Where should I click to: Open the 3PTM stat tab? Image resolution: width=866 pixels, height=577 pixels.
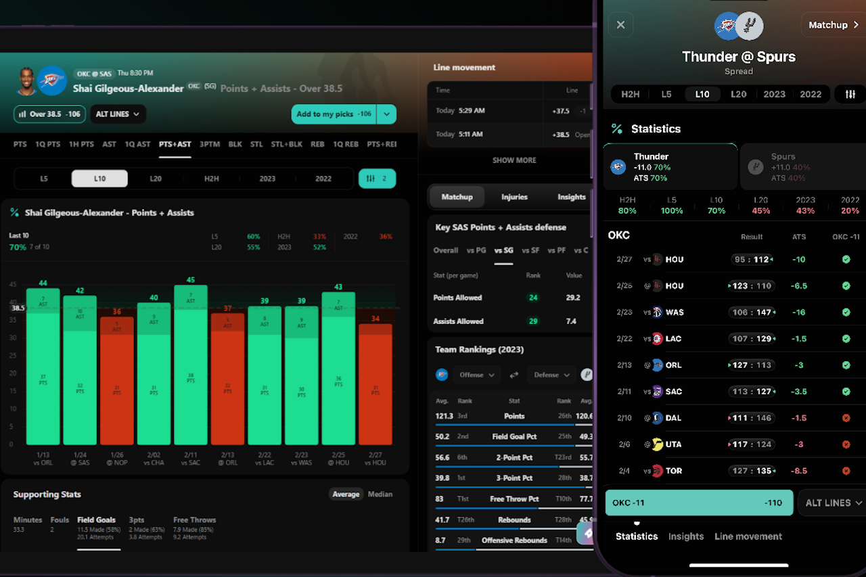(x=208, y=144)
